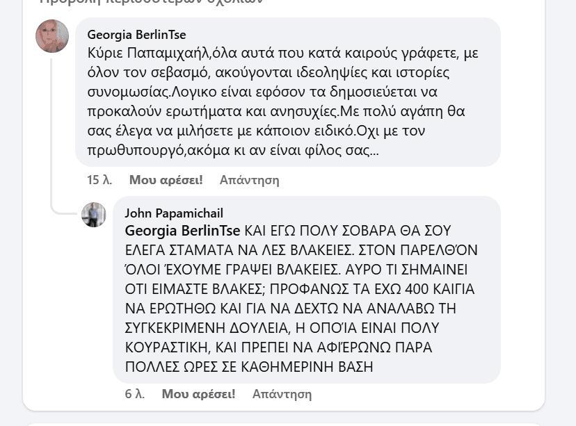576x426 pixels.
Task: Open Georgia BerlinTse's profile from comment name
Action: pos(136,35)
